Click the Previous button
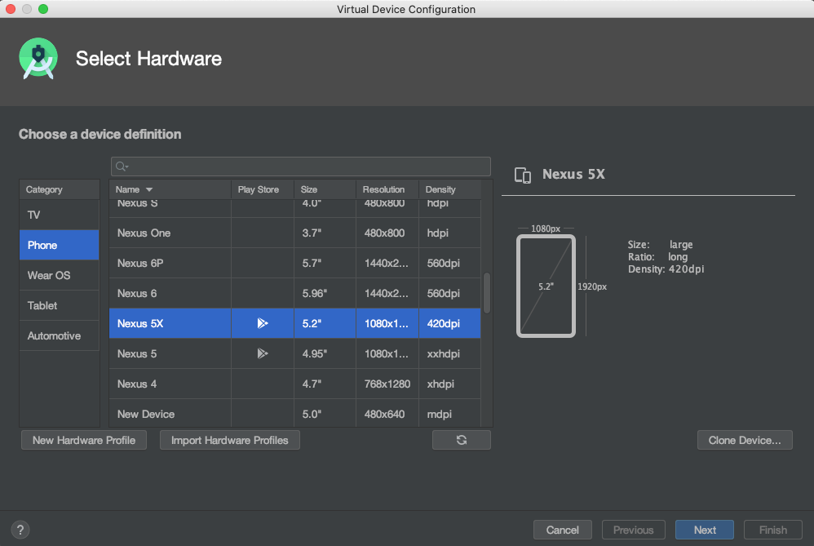 click(634, 530)
